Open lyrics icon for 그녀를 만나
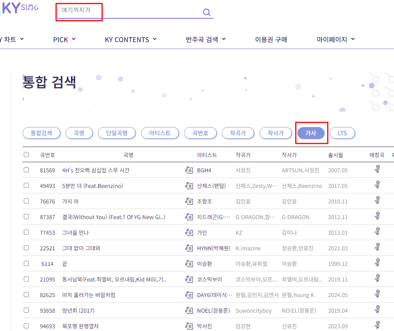 click(x=189, y=232)
